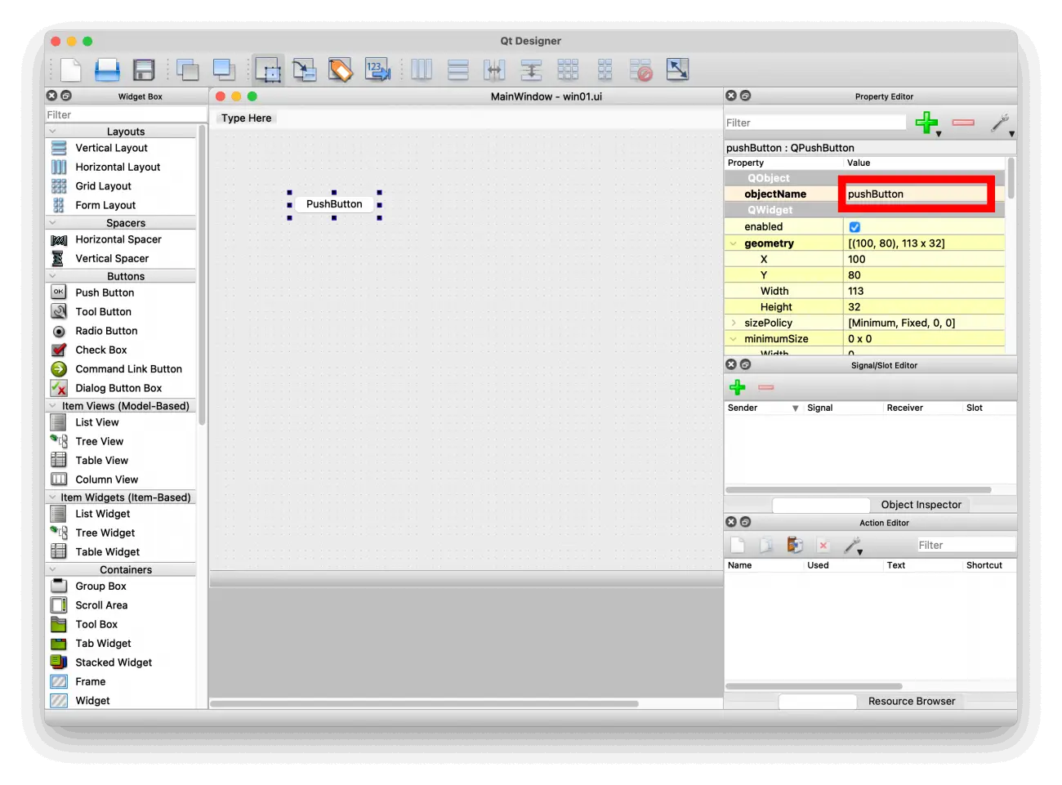This screenshot has width=1062, height=785.
Task: Collapse the Containers category
Action: [53, 570]
